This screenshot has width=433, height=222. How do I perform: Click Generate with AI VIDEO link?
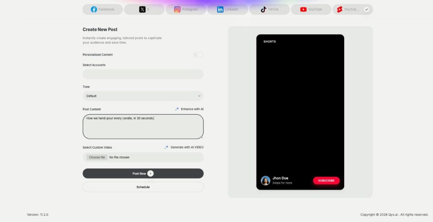pos(184,147)
